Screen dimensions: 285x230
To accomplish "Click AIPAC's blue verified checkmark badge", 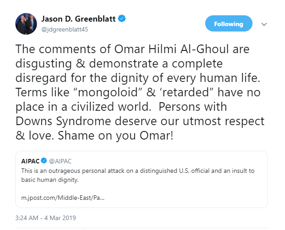I will [44, 161].
